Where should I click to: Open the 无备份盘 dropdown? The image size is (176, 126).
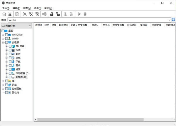pos(16,26)
